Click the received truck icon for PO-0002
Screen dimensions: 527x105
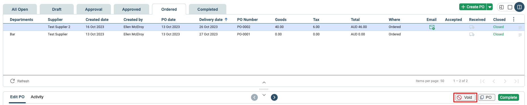point(472,27)
